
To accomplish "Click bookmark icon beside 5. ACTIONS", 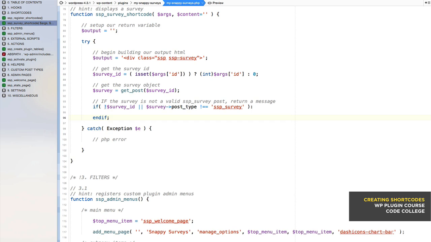I will coord(4,44).
